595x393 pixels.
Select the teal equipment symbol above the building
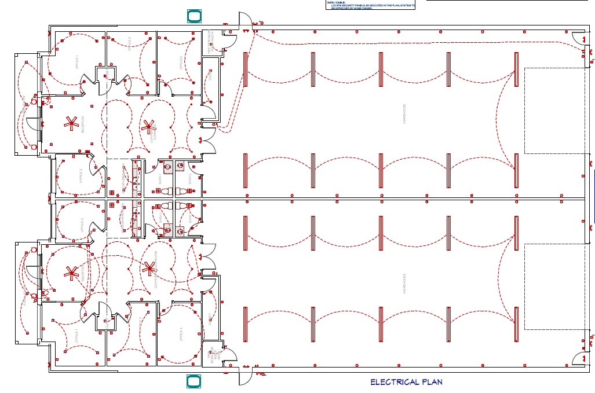click(194, 16)
